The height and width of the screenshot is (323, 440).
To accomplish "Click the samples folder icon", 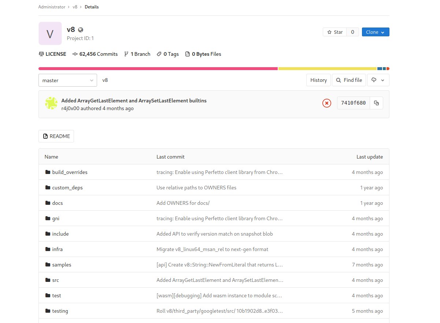I will point(48,265).
